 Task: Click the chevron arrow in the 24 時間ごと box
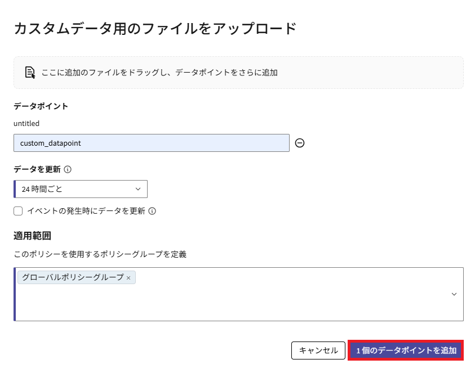click(138, 189)
